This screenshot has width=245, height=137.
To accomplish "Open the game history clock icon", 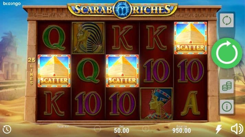I will (x=7, y=129).
